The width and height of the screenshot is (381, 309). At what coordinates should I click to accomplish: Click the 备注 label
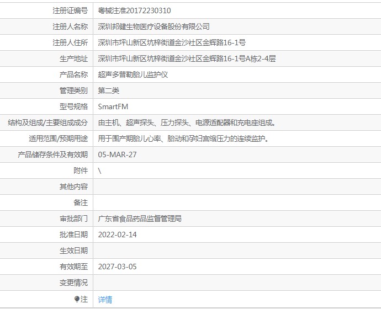click(81, 203)
